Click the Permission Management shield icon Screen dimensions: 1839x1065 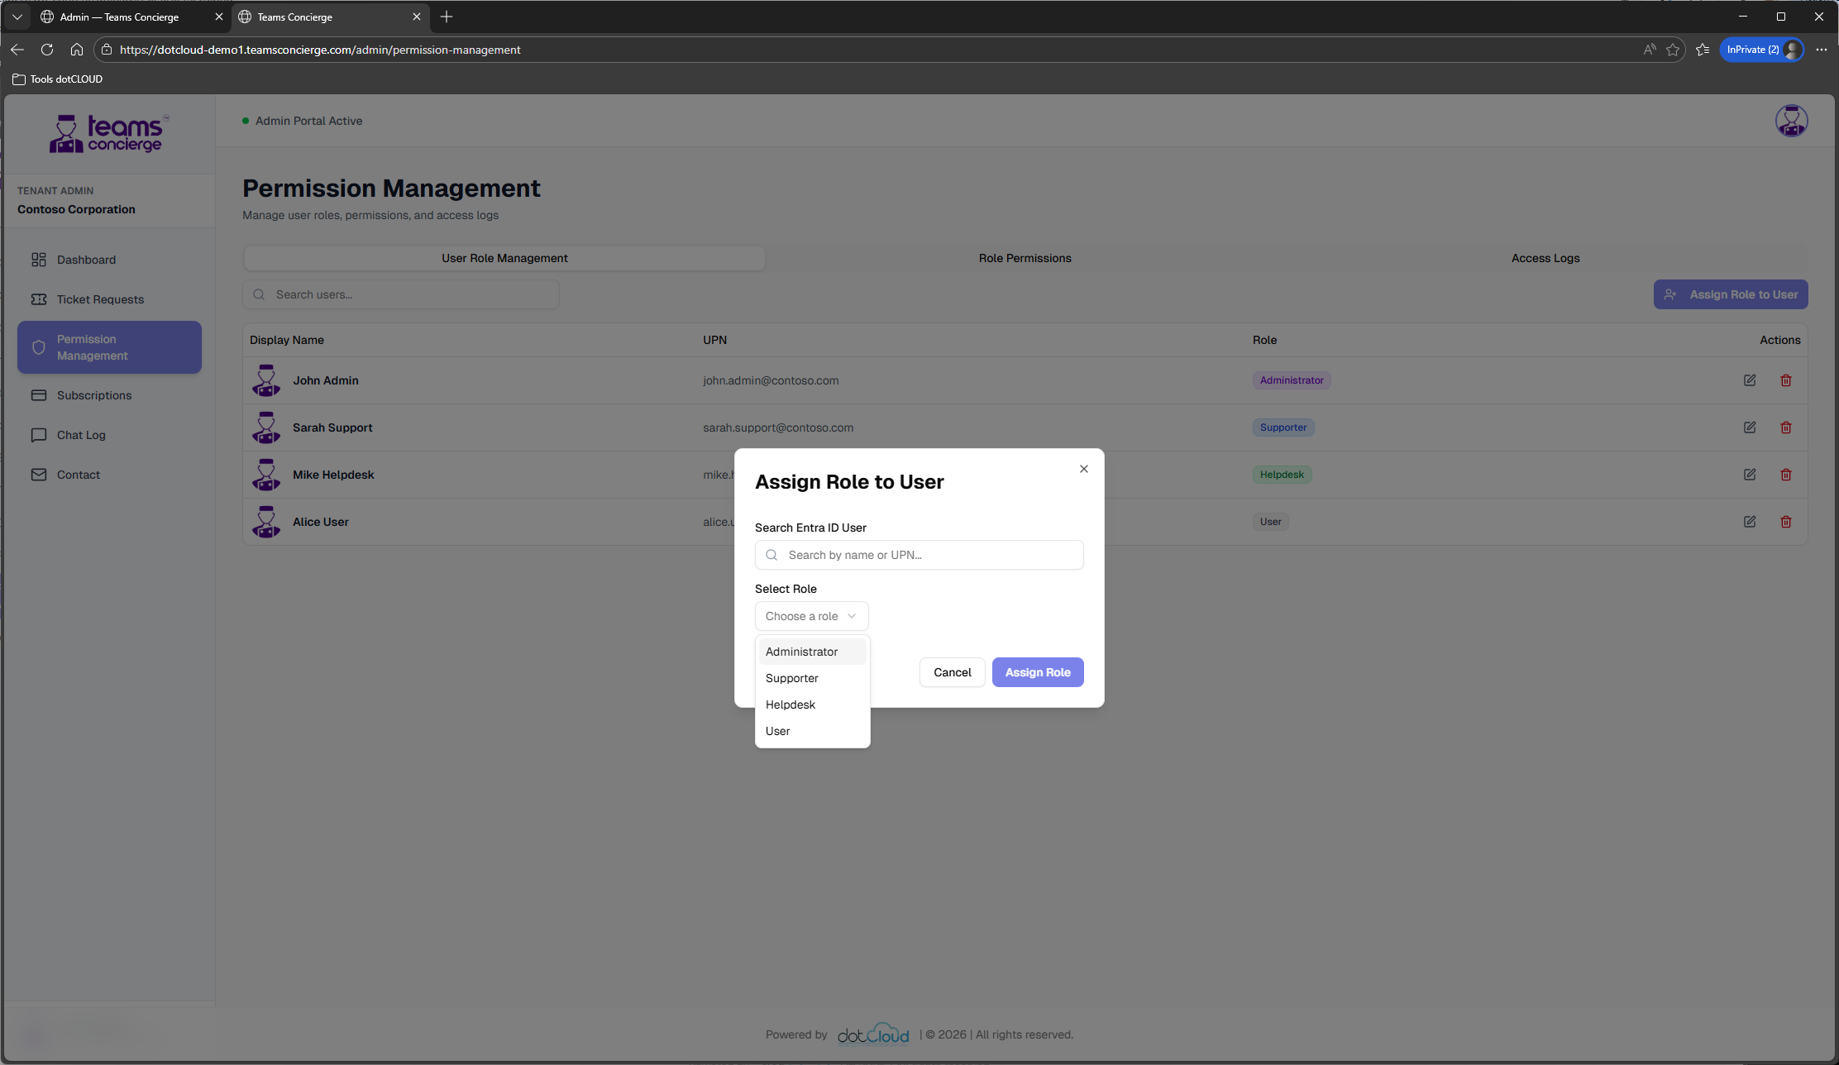point(39,347)
